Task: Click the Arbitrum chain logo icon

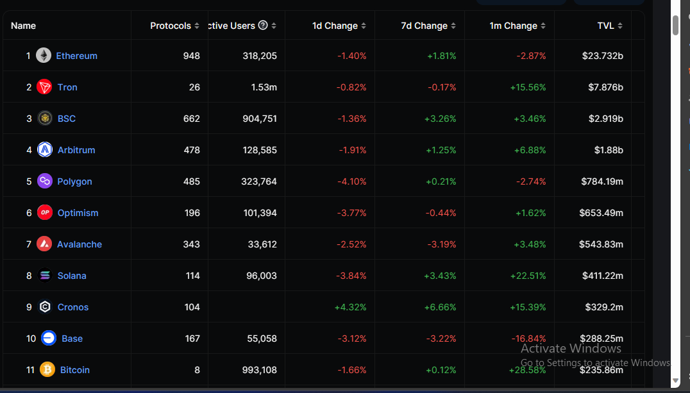Action: tap(44, 149)
